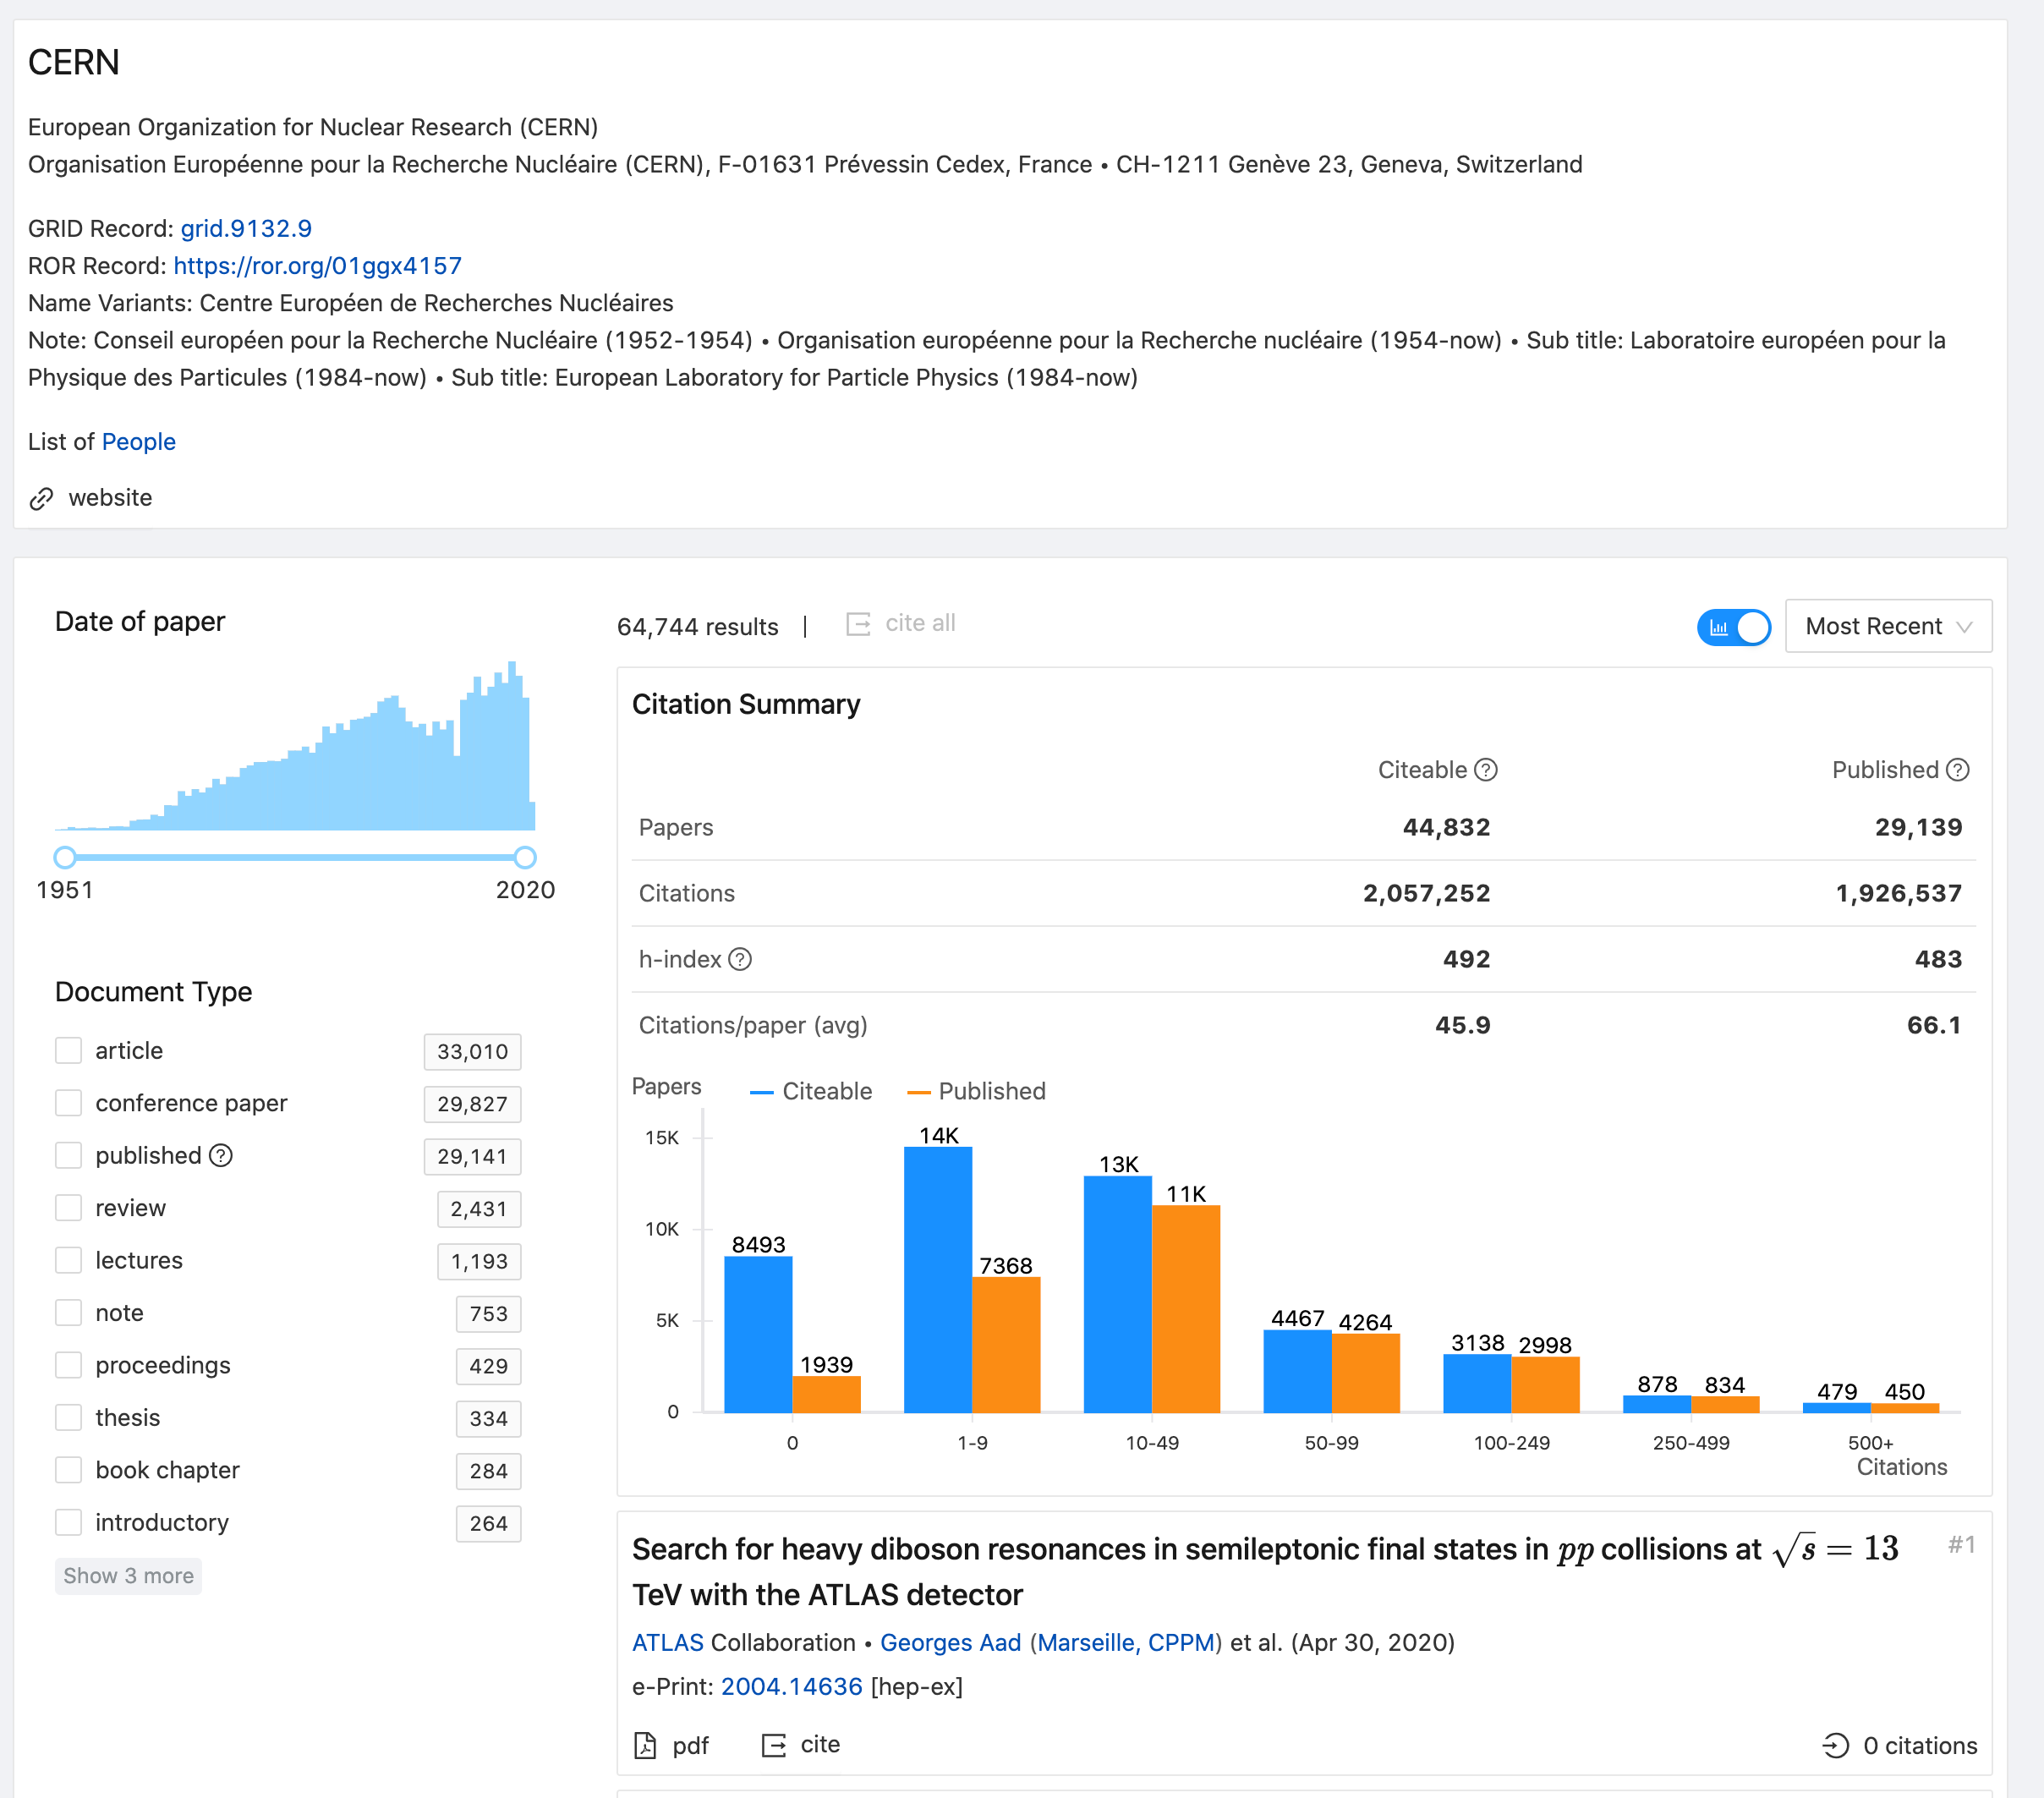Click the Published column help icon
Viewport: 2044px width, 1798px height.
click(1957, 770)
